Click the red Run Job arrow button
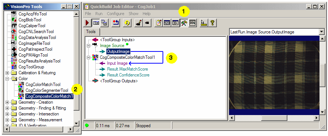This screenshot has width=328, height=136. [x=87, y=23]
